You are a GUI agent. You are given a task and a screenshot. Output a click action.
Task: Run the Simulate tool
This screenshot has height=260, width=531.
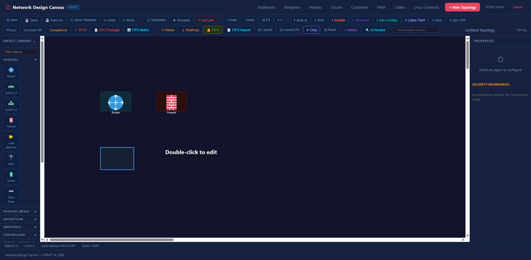tap(182, 20)
